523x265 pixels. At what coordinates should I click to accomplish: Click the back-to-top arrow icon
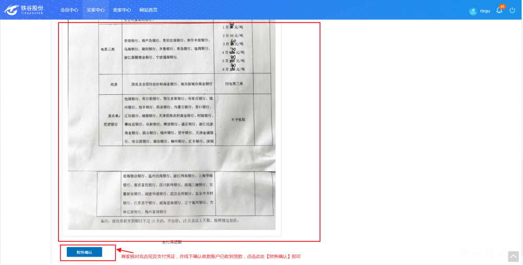pyautogui.click(x=514, y=256)
